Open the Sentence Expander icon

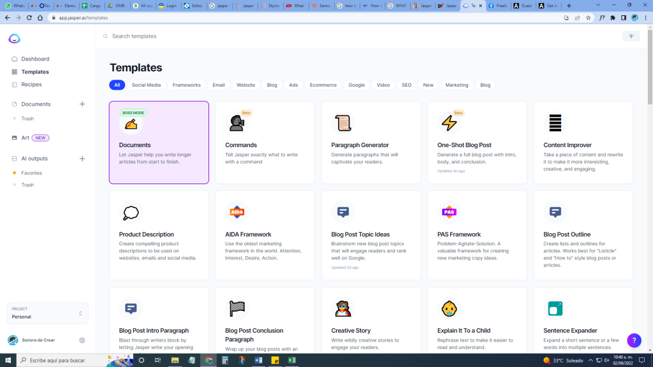point(555,309)
